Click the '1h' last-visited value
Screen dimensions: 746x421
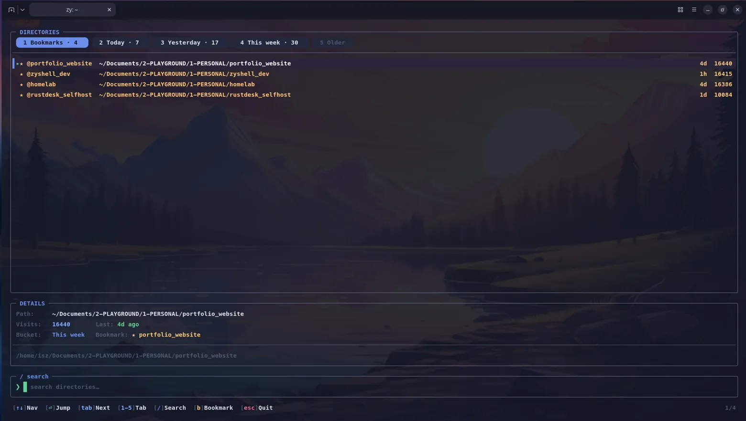tap(703, 74)
